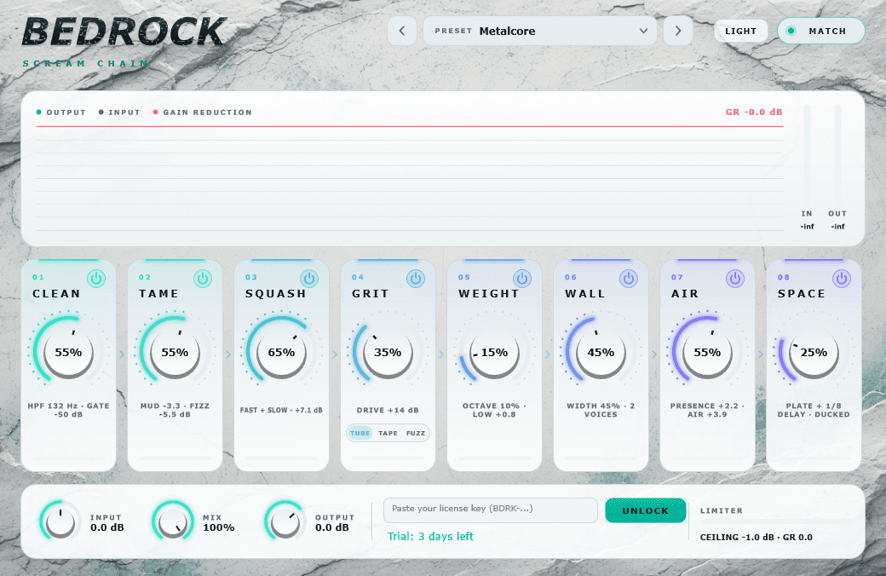Click the MIX knob

172,521
